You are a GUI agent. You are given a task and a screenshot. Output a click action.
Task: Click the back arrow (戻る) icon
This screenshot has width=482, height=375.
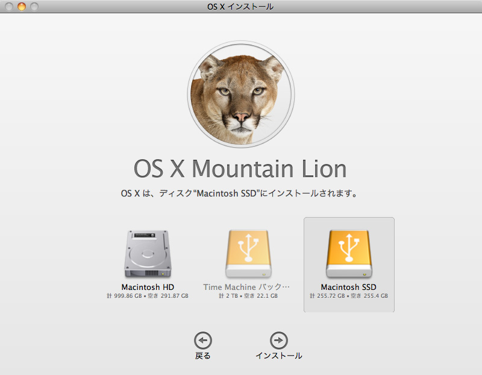[203, 341]
